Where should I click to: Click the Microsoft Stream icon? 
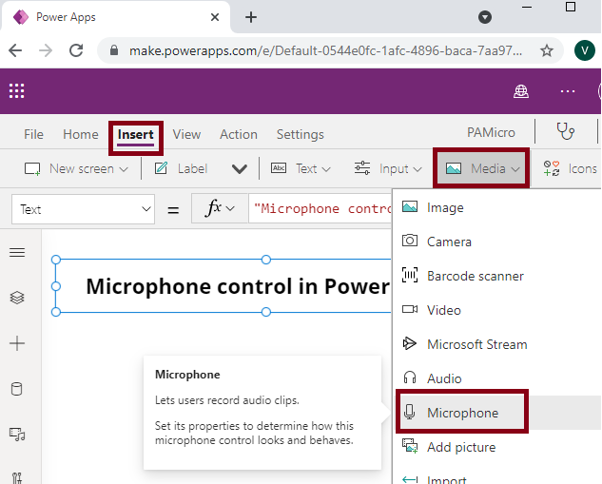[x=410, y=343]
